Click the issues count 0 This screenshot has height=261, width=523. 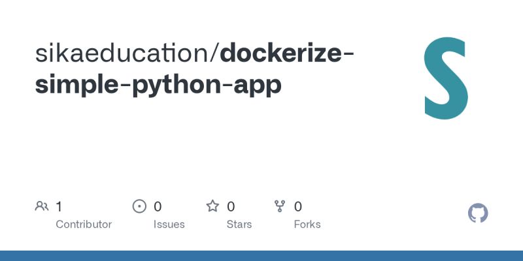pos(158,207)
